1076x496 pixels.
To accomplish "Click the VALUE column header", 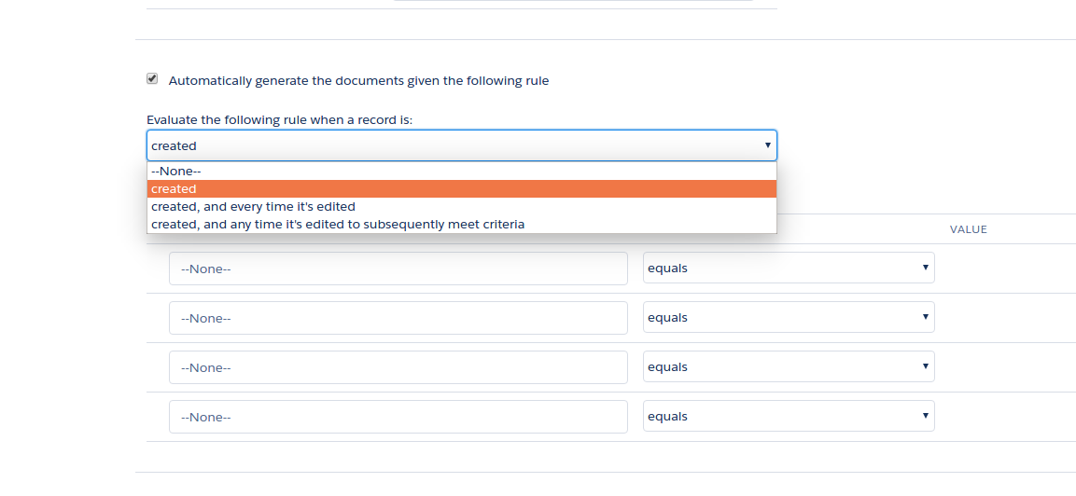I will coord(968,229).
